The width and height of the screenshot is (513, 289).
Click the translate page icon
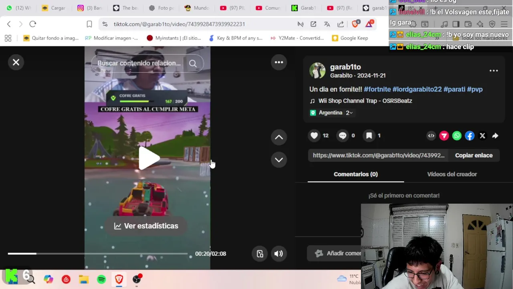pos(327,24)
